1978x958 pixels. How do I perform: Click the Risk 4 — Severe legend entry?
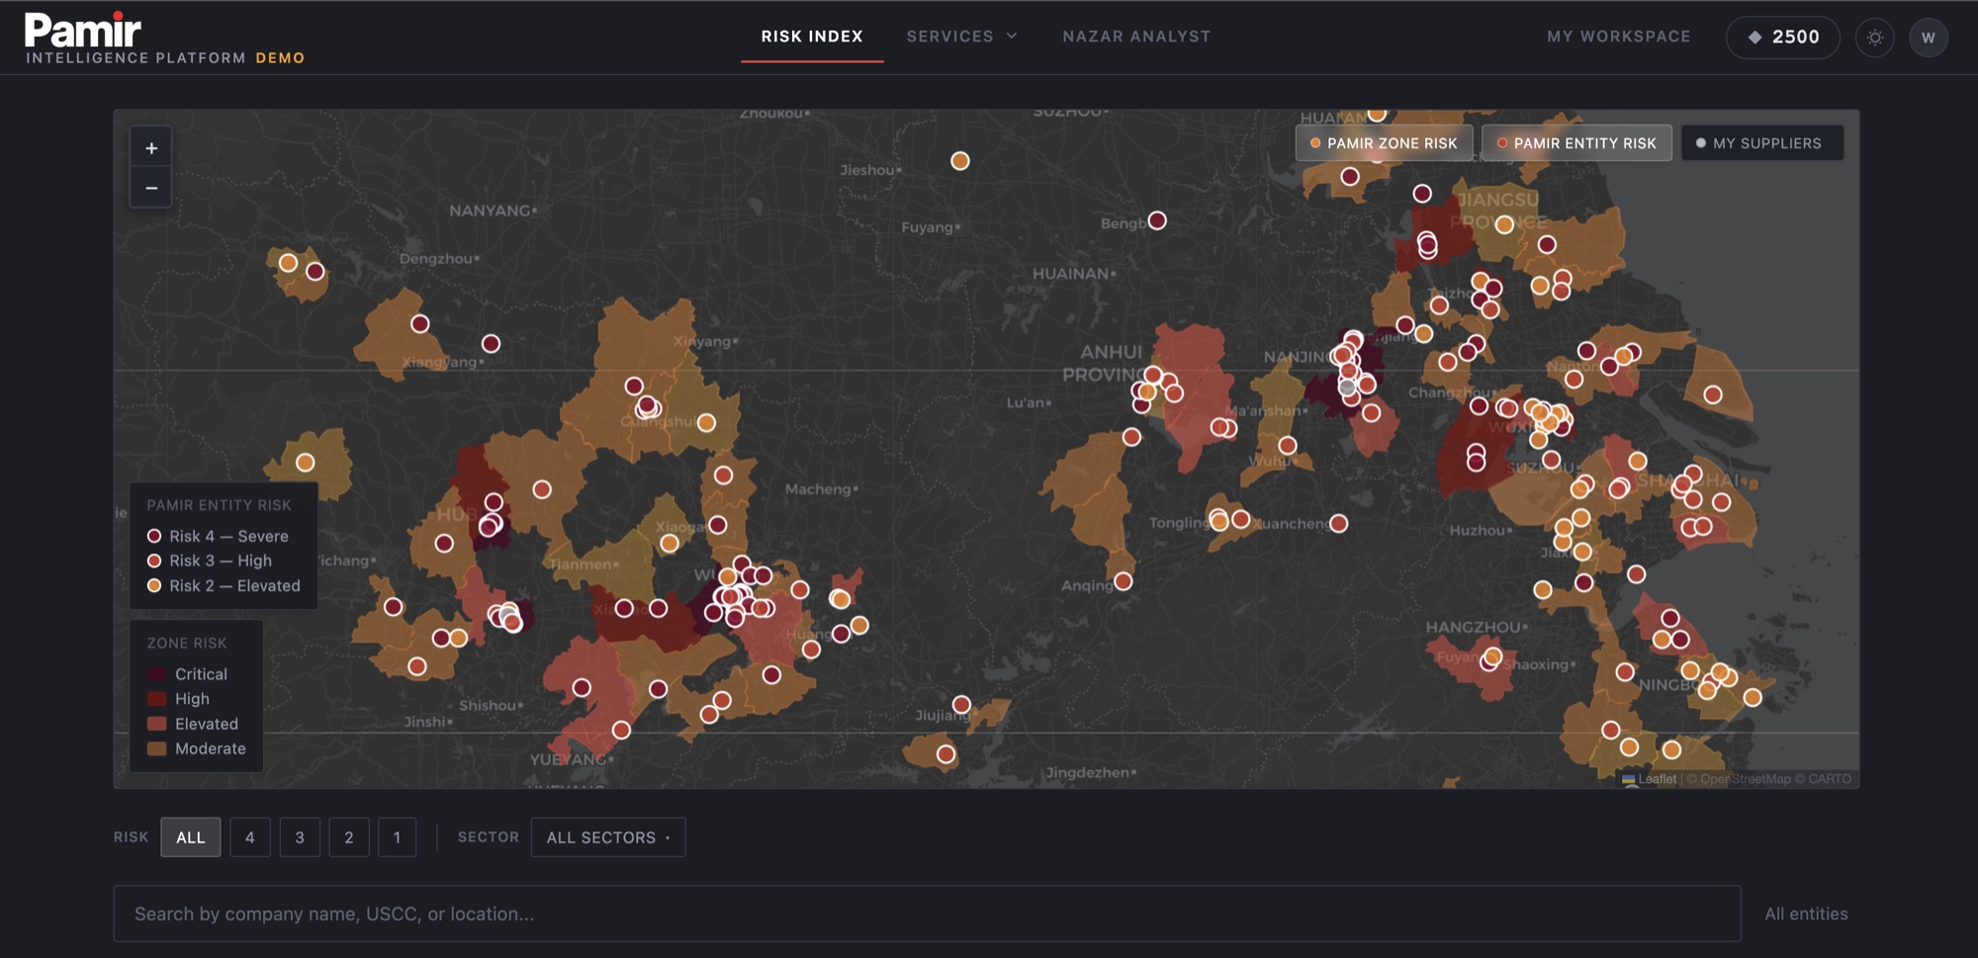218,536
